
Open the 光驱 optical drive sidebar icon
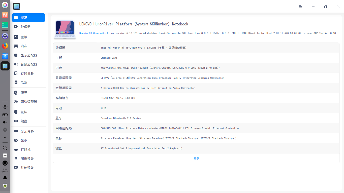tap(16, 140)
